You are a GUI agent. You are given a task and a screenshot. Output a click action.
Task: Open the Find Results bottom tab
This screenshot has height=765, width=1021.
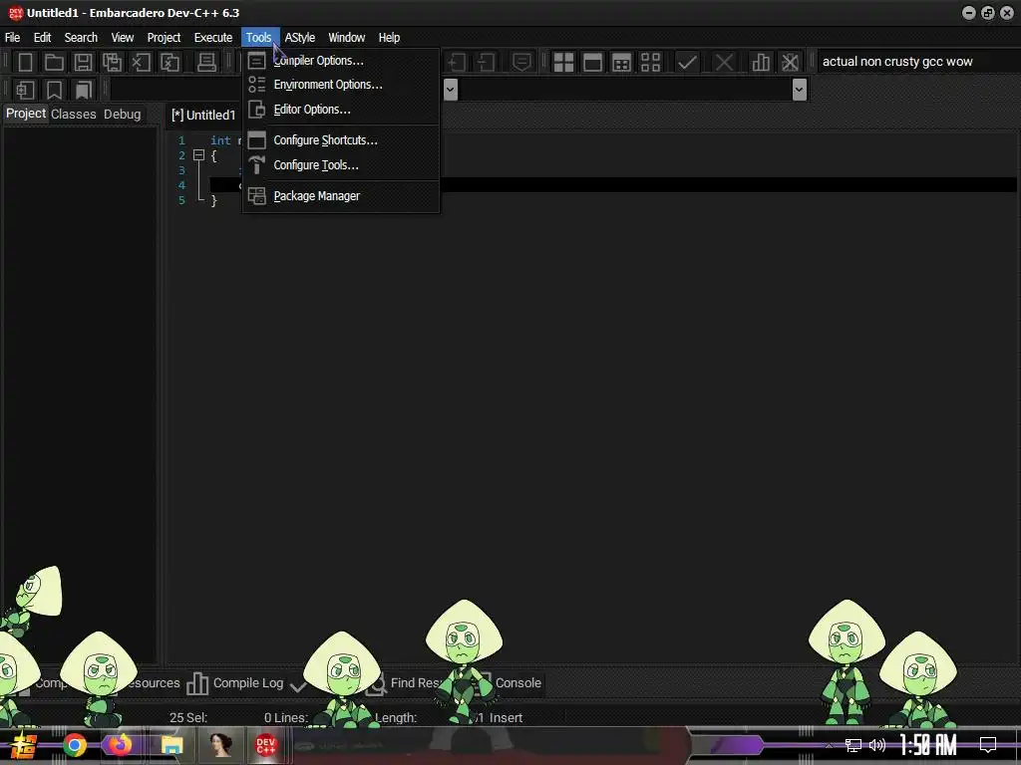coord(406,683)
